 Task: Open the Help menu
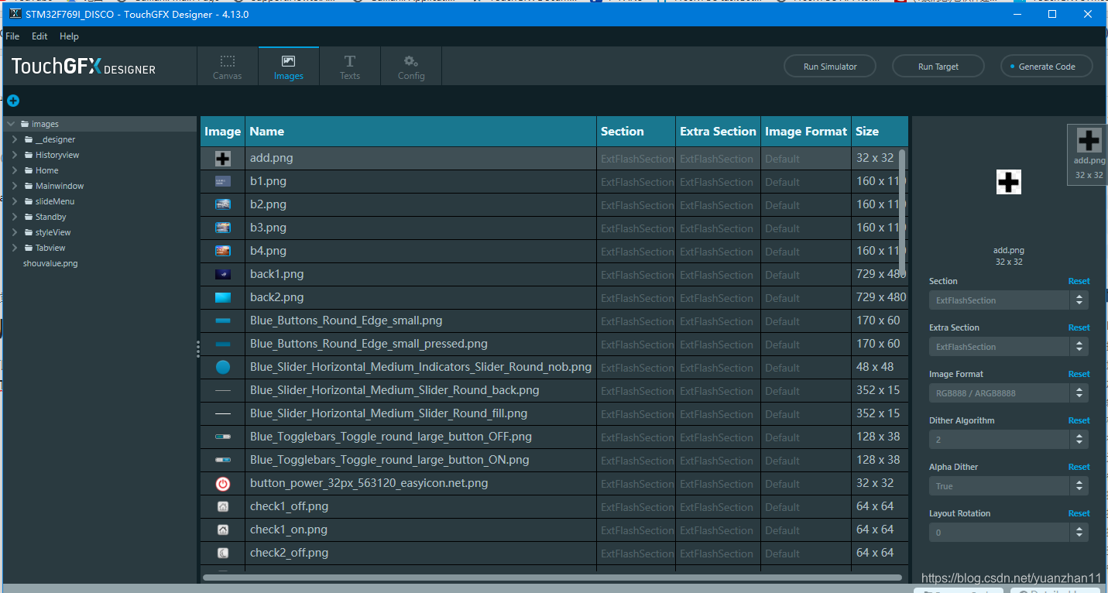pyautogui.click(x=69, y=36)
